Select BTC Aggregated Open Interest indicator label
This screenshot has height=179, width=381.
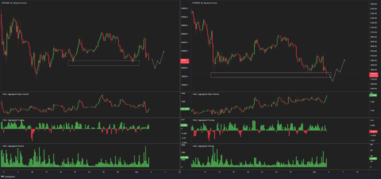pos(15,94)
